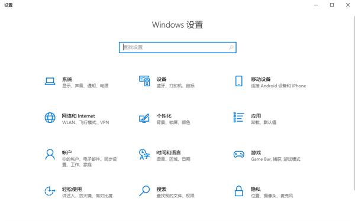
Task: Focus the 查找设置 search field
Action: click(177, 47)
